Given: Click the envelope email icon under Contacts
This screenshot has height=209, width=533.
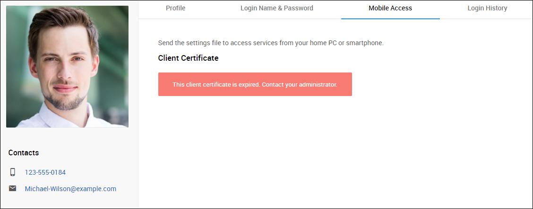Looking at the screenshot, I should pyautogui.click(x=13, y=189).
